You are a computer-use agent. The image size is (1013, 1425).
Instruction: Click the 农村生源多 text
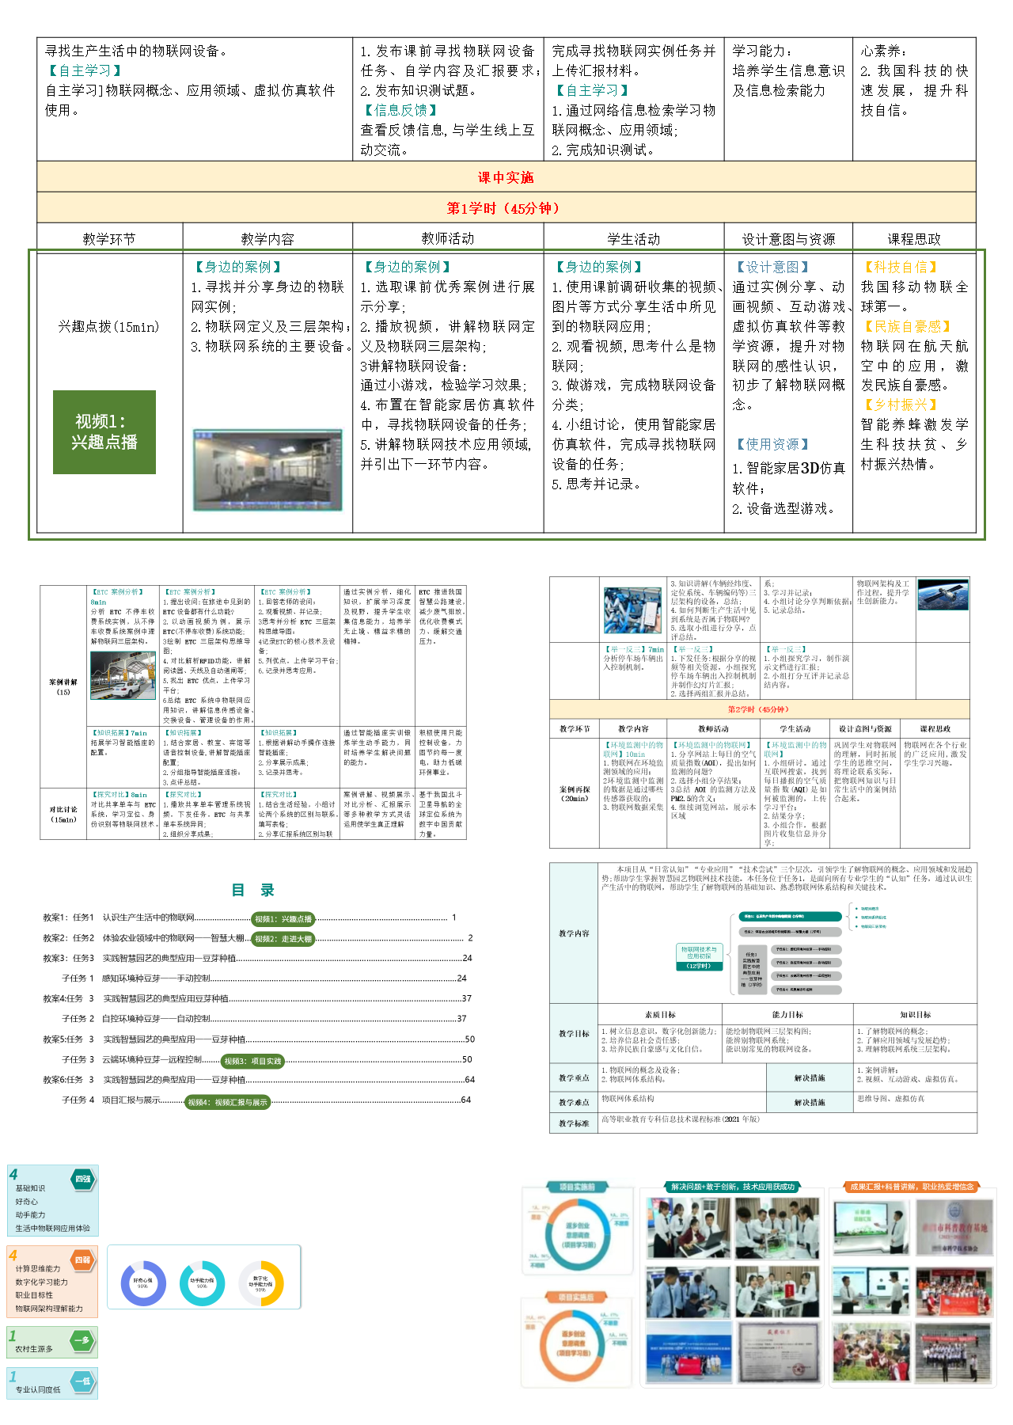coord(34,1349)
